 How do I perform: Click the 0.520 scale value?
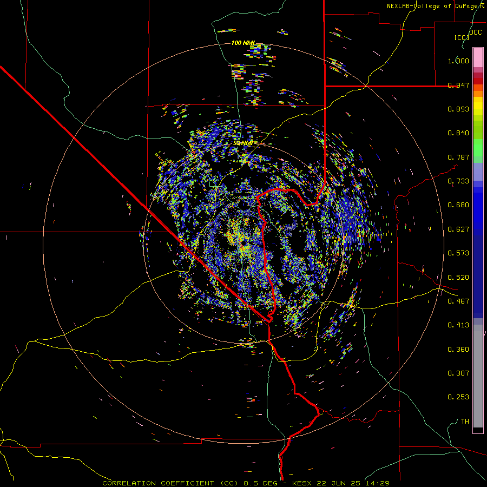(458, 278)
